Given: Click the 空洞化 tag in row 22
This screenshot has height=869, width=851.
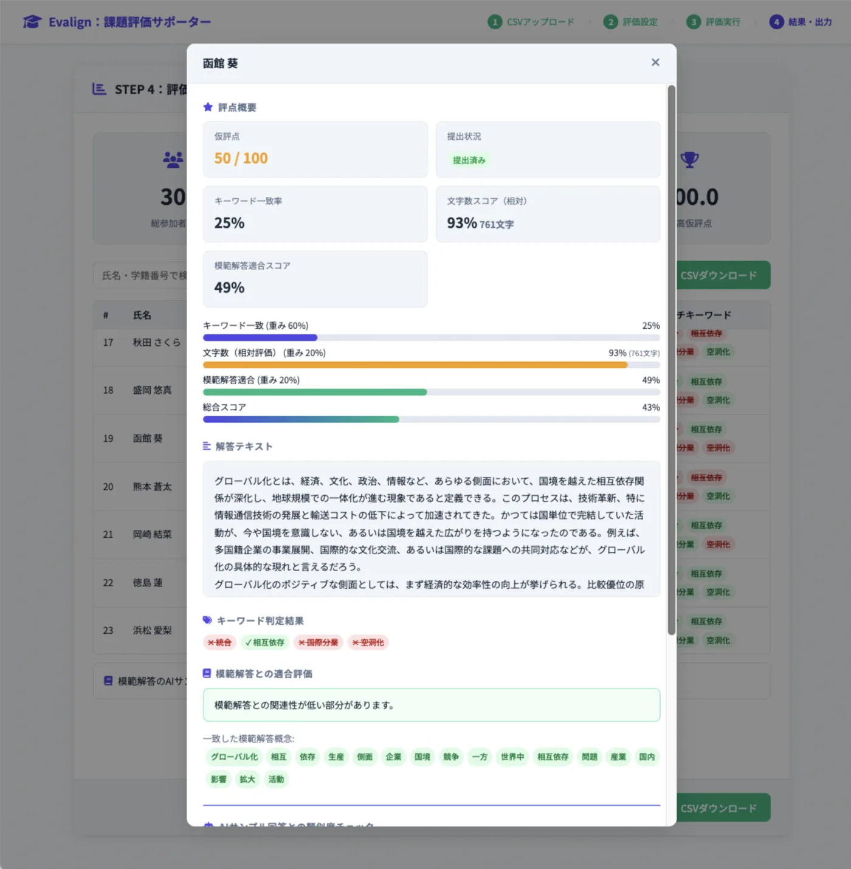Looking at the screenshot, I should coord(718,592).
